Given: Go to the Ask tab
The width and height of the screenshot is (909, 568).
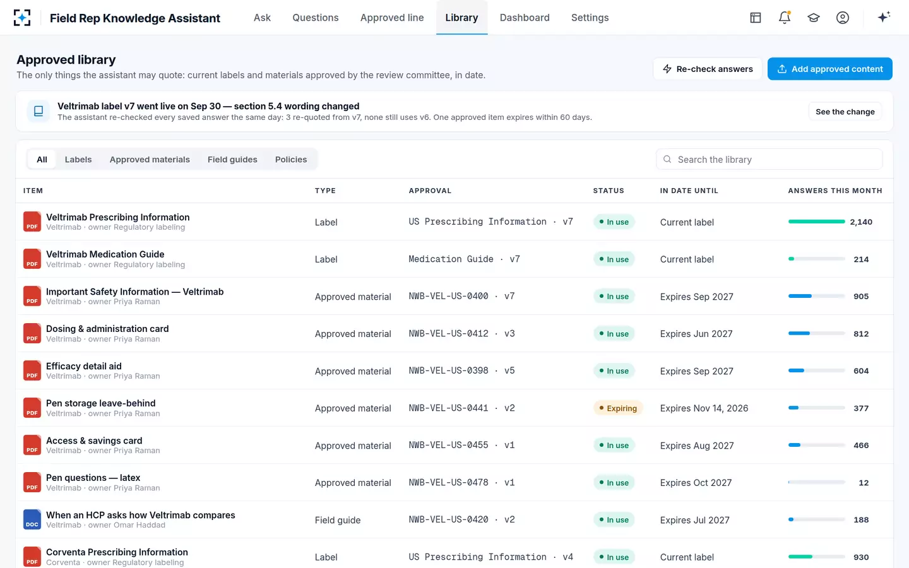Looking at the screenshot, I should (262, 18).
